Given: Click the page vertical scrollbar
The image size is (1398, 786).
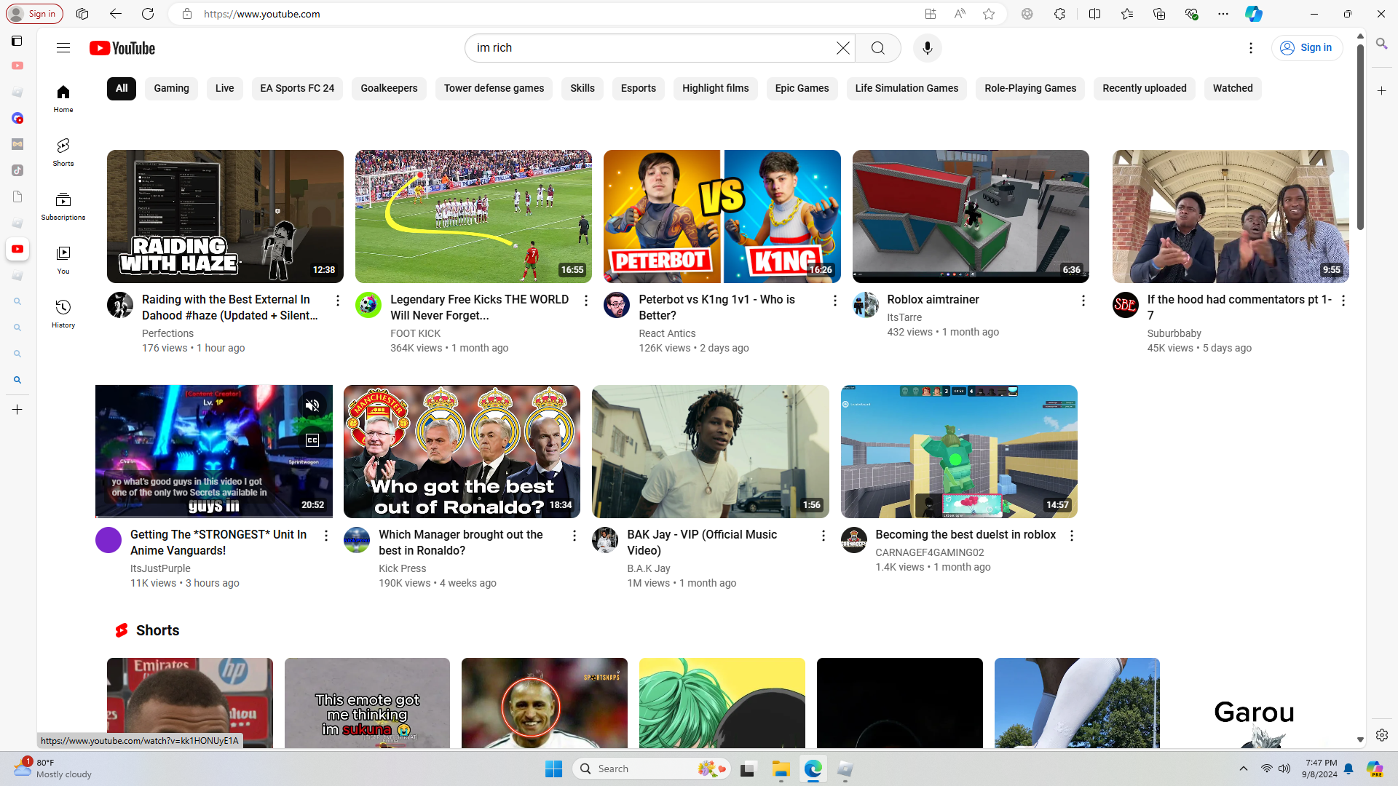Looking at the screenshot, I should (x=1360, y=138).
